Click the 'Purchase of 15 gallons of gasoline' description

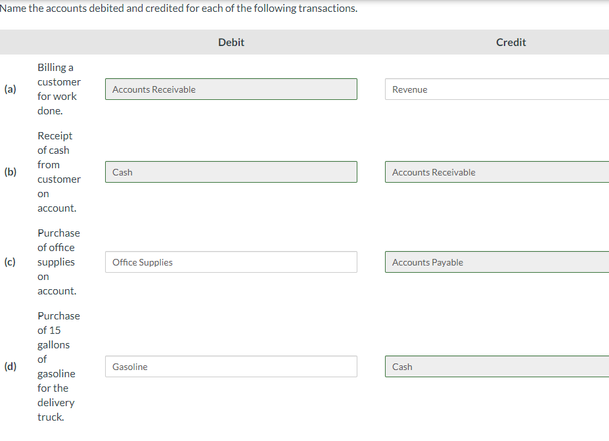[x=58, y=366]
